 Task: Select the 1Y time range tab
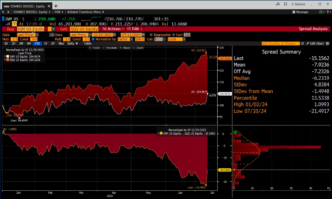(x=46, y=43)
